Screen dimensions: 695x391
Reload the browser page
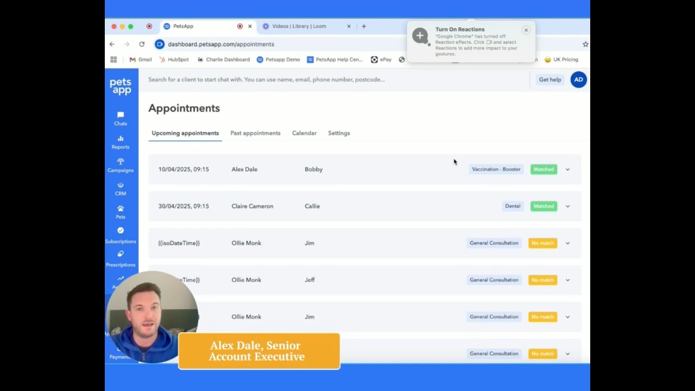coord(142,44)
